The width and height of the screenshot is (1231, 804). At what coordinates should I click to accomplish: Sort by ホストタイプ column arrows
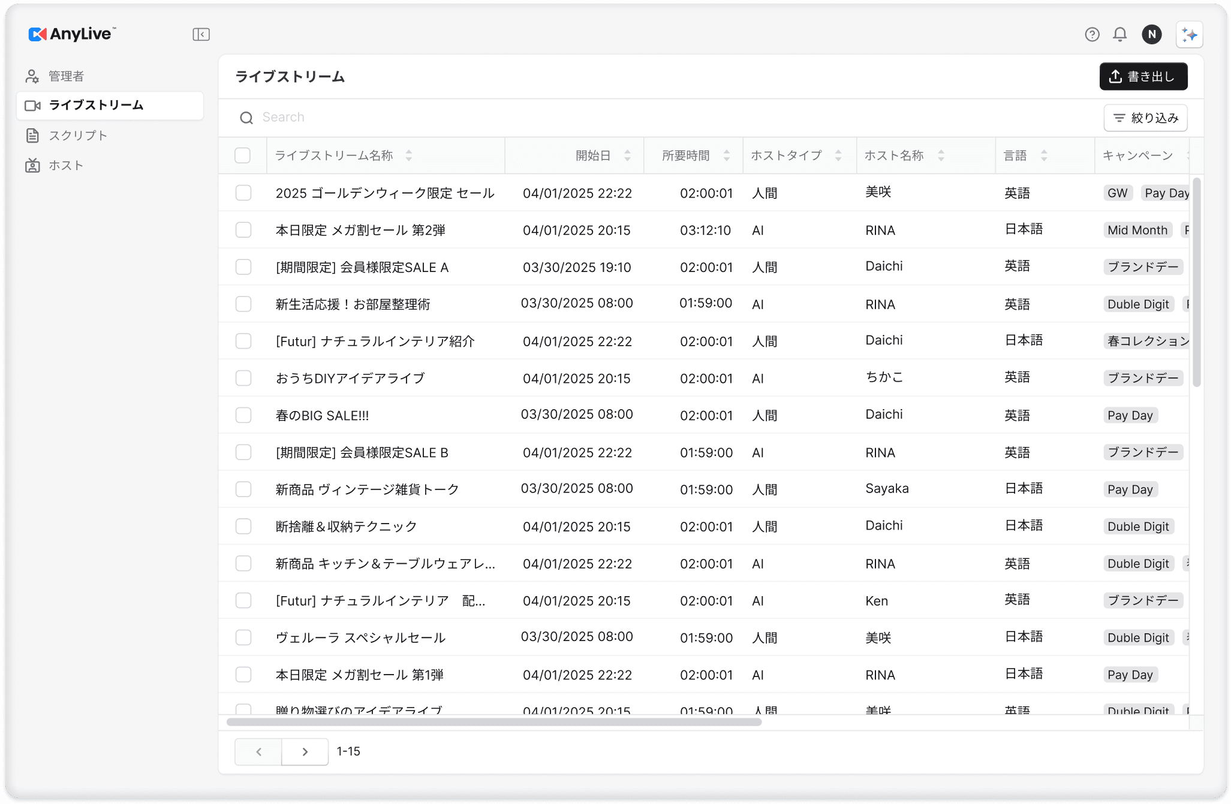coord(838,156)
